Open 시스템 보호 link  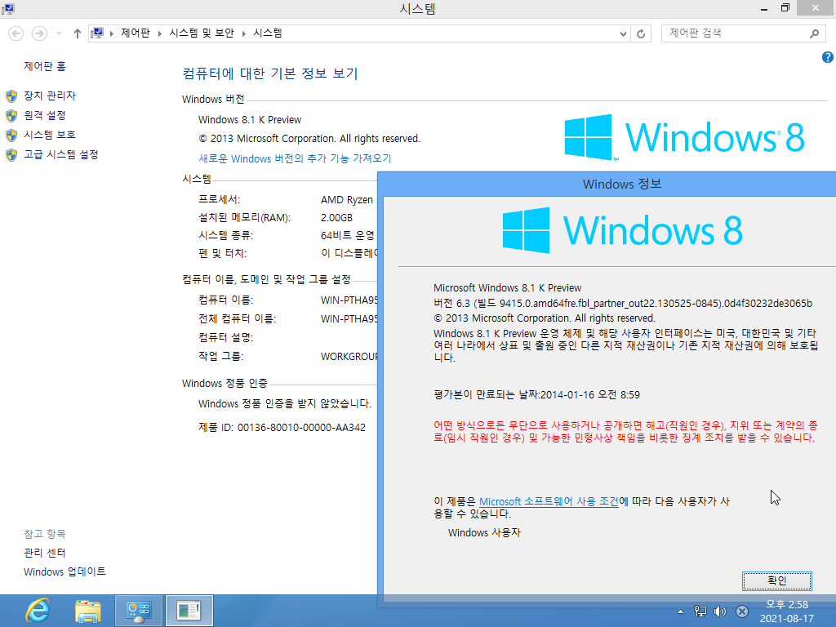pyautogui.click(x=50, y=135)
